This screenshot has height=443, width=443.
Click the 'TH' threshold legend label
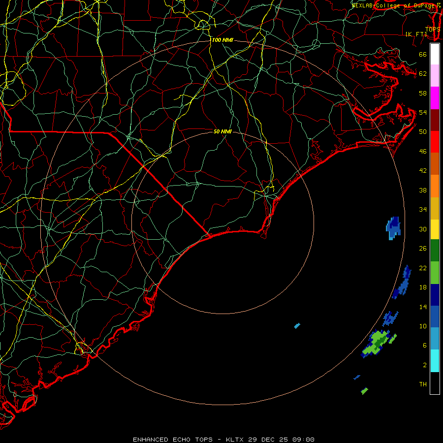[x=423, y=384]
